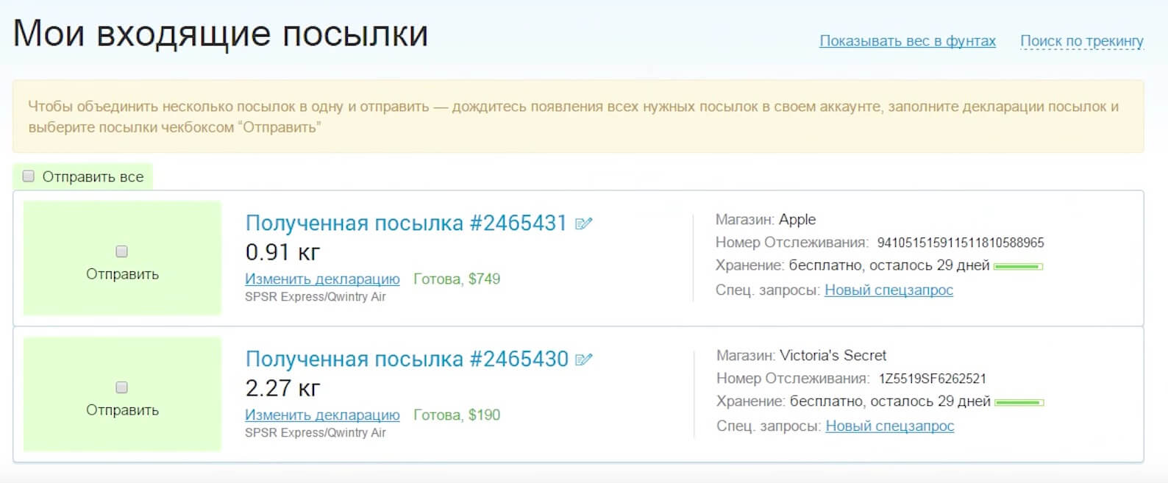Enable the Отправить checkbox for parcel #2465431

coord(120,251)
